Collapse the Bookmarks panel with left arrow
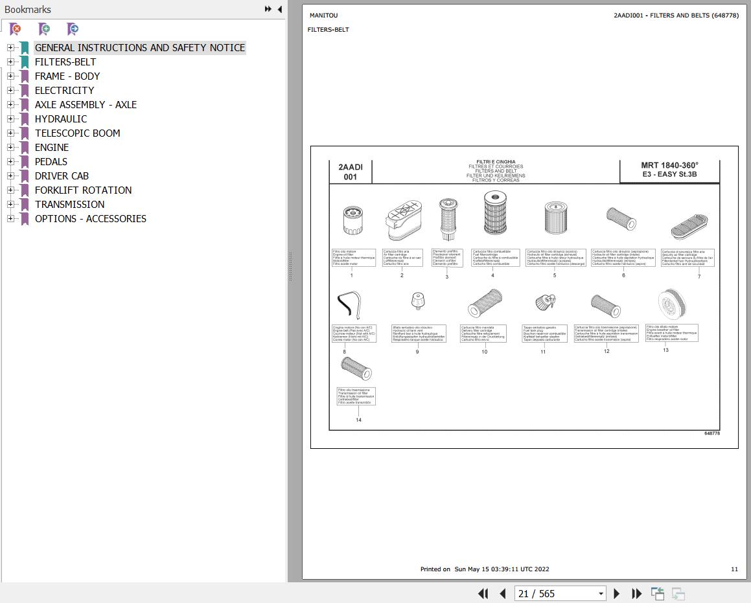751x603 pixels. coord(280,9)
